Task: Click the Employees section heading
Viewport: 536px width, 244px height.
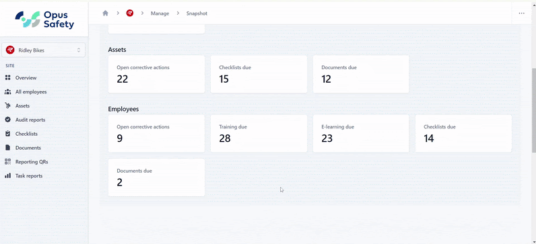Action: pos(123,109)
